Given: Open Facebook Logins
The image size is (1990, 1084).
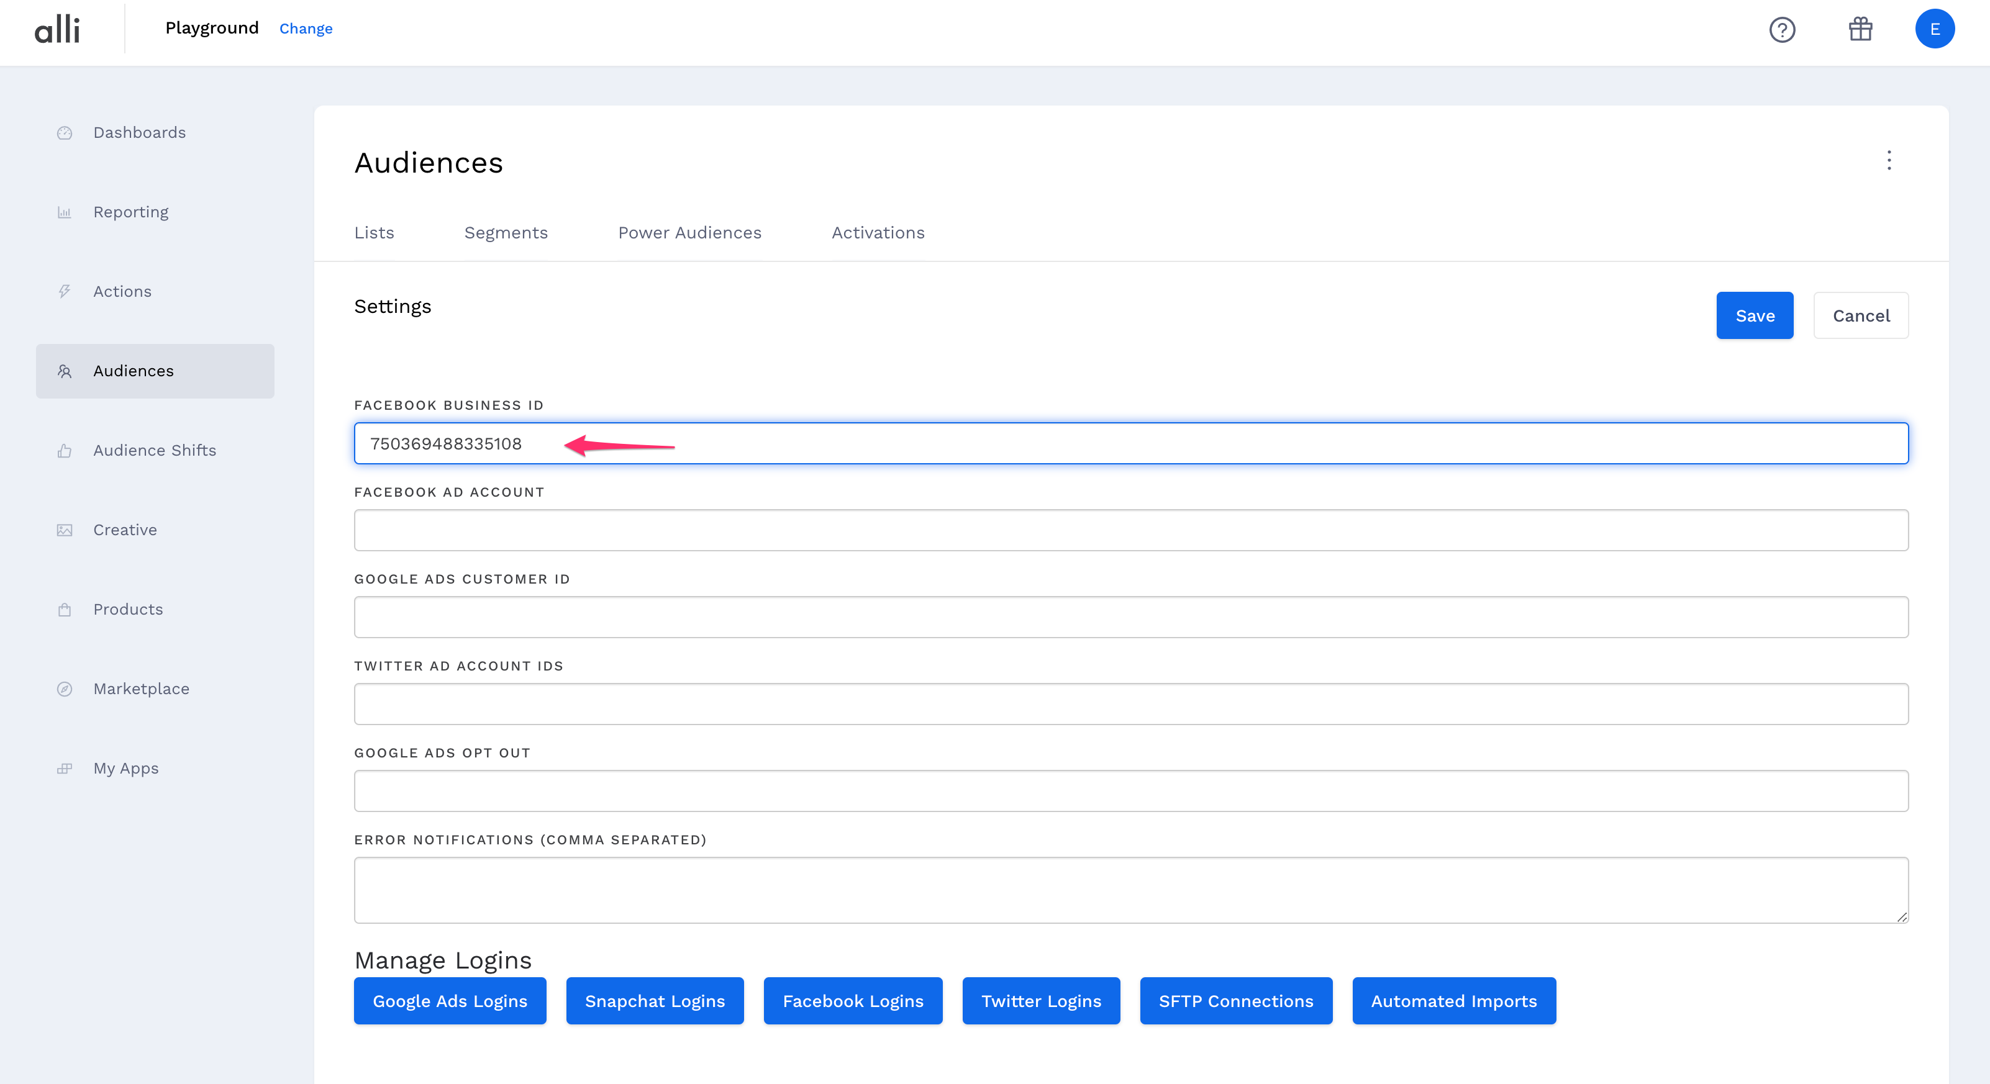Looking at the screenshot, I should [853, 1001].
